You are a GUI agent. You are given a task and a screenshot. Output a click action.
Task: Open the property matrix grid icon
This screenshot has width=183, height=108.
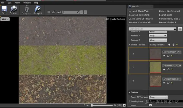(x=180, y=29)
